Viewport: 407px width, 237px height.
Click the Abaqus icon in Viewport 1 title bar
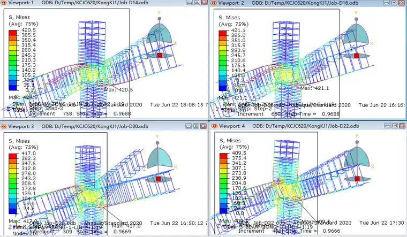3,3
